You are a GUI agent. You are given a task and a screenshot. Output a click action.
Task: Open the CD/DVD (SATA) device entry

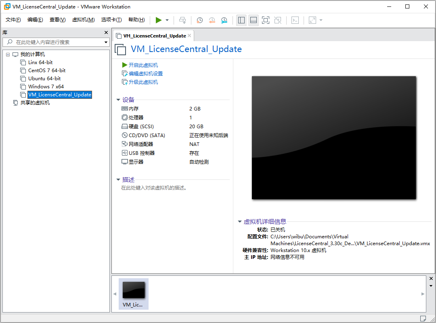pyautogui.click(x=143, y=135)
